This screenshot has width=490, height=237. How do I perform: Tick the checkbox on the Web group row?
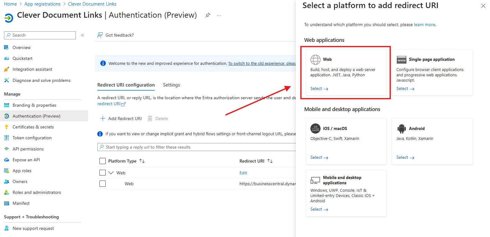(x=103, y=173)
